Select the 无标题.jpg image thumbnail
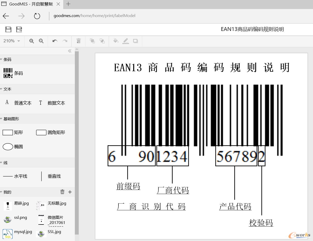Image resolution: width=313 pixels, height=241 pixels. click(41, 206)
